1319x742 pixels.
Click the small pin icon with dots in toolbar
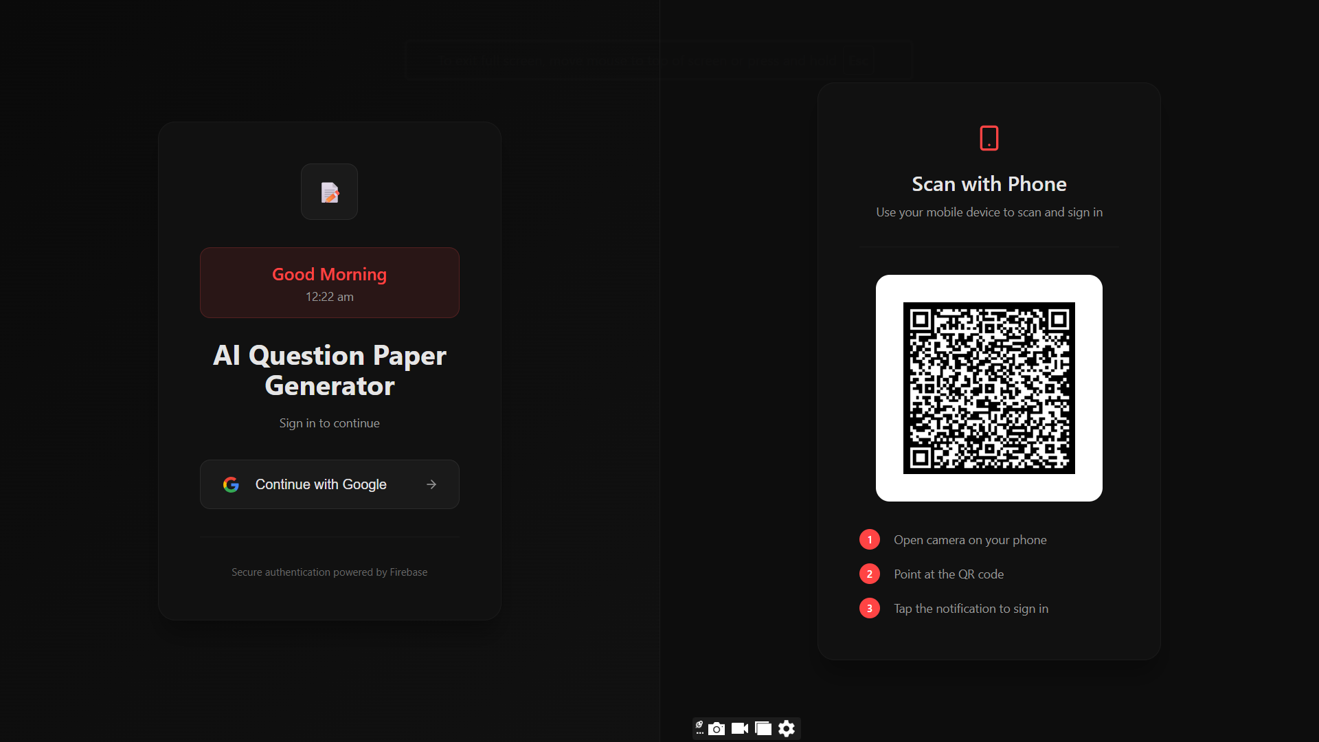699,728
